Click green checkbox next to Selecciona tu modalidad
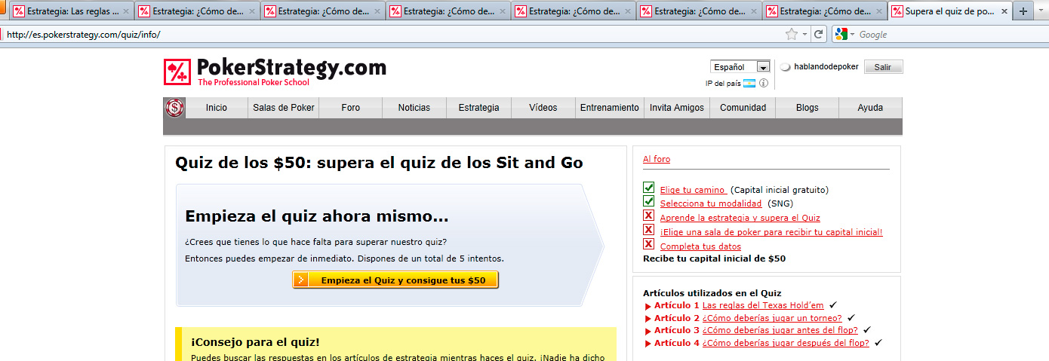This screenshot has height=361, width=1049. click(648, 201)
